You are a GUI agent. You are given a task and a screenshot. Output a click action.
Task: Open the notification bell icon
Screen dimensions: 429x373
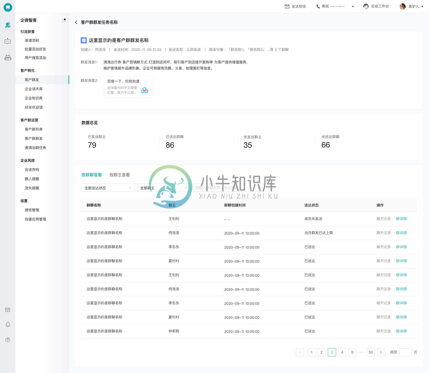[x=8, y=324]
